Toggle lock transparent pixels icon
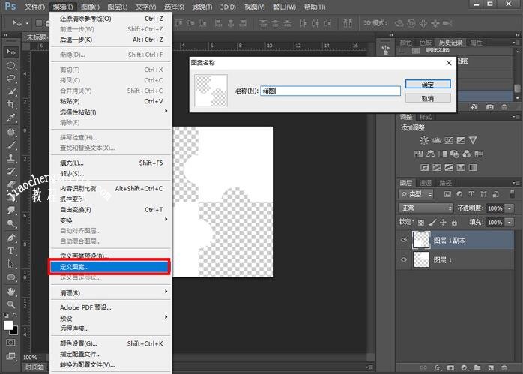The width and height of the screenshot is (523, 374). point(420,223)
